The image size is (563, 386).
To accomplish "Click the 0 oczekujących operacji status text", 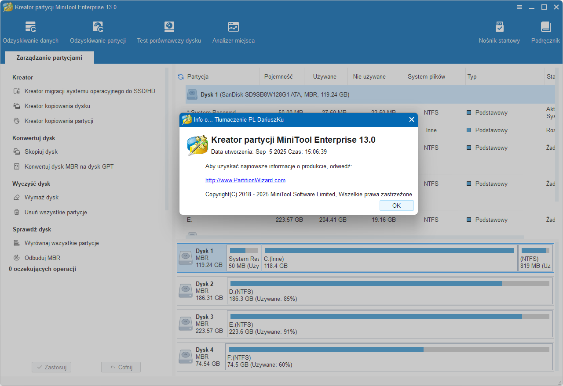I will pyautogui.click(x=43, y=269).
